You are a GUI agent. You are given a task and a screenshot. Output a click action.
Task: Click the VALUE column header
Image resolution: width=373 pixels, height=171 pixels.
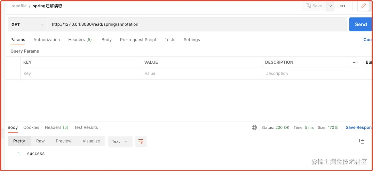click(x=151, y=62)
